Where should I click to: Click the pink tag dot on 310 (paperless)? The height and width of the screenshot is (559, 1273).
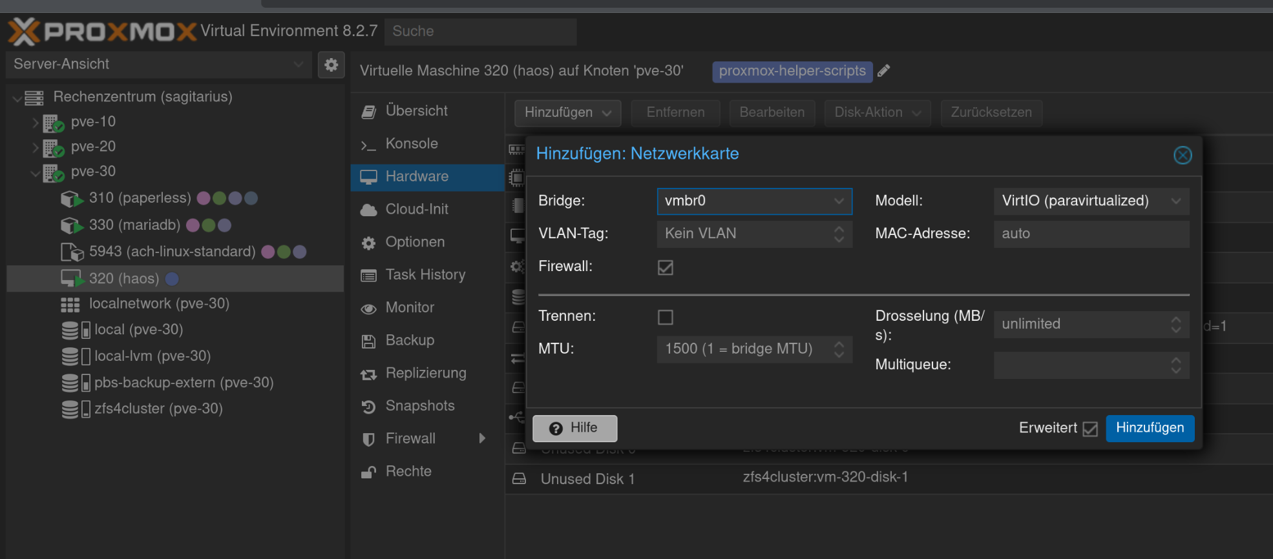pos(203,198)
